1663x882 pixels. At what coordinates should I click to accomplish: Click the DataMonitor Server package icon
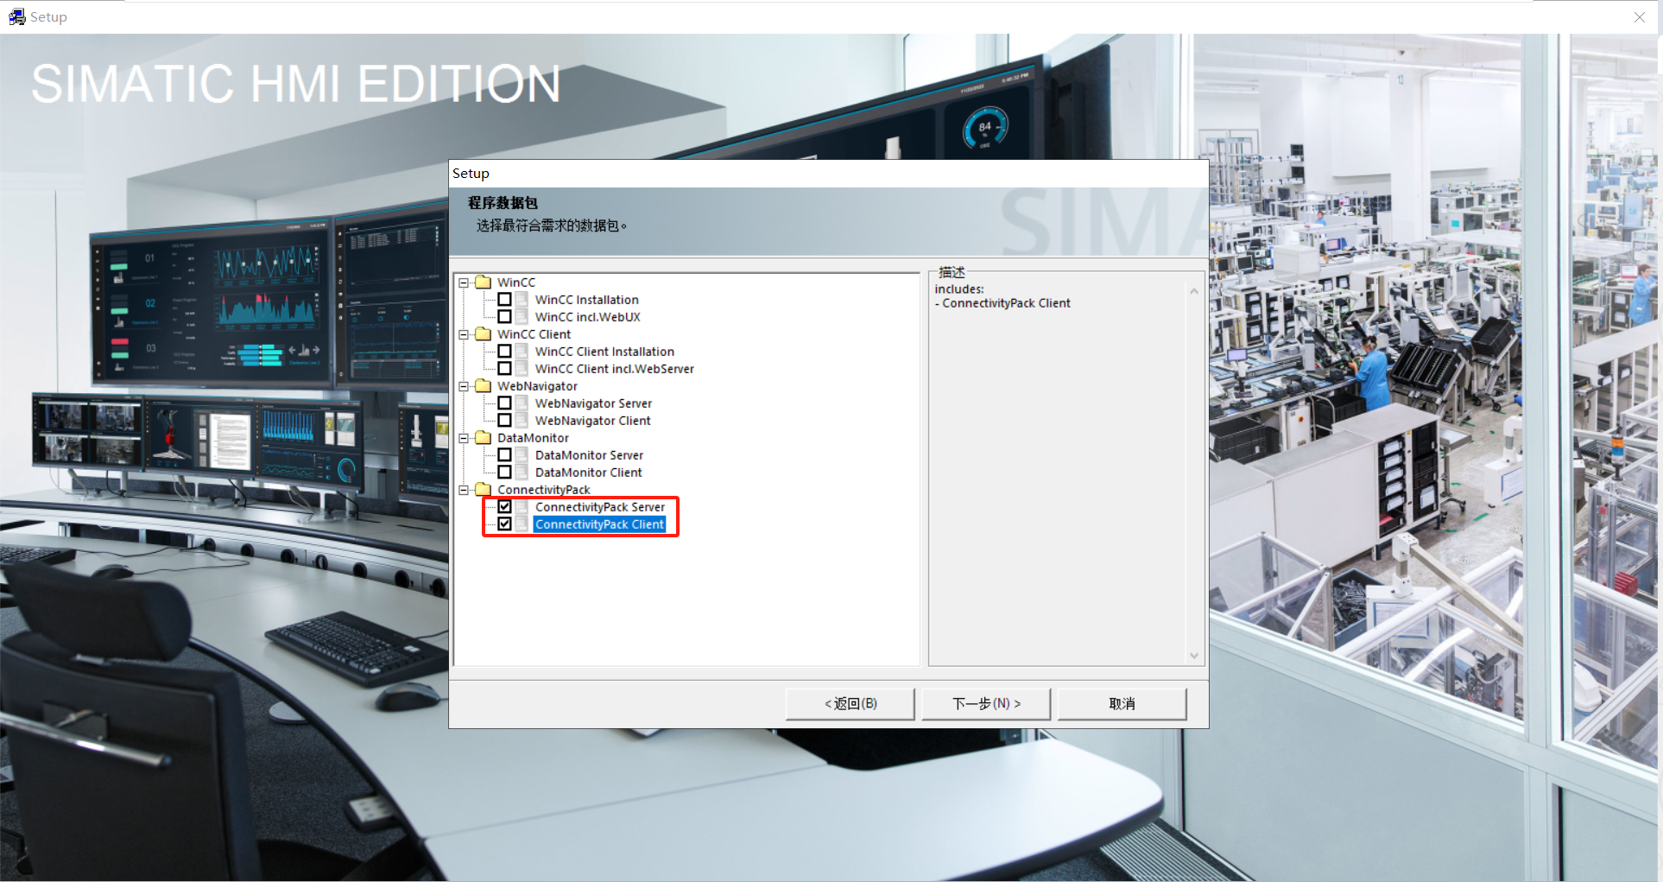coord(522,455)
